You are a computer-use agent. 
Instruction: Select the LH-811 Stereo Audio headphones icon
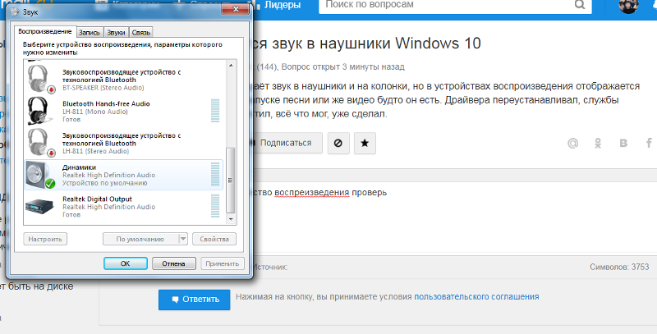point(41,143)
